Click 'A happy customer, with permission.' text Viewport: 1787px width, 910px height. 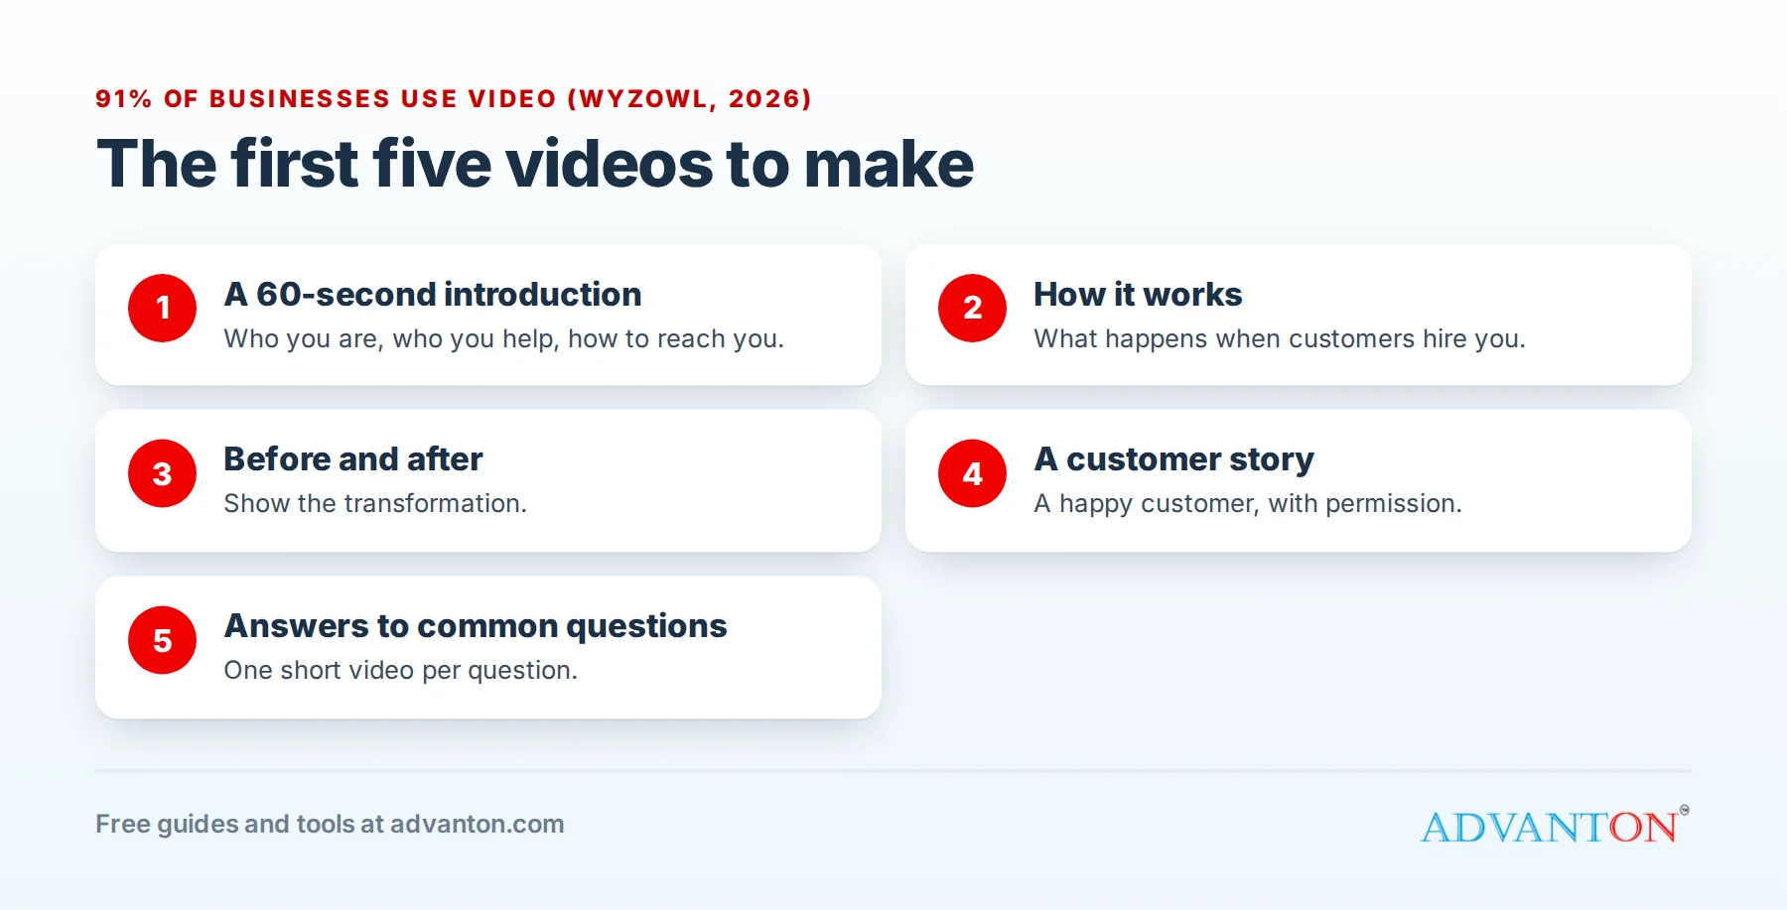[x=1248, y=504]
